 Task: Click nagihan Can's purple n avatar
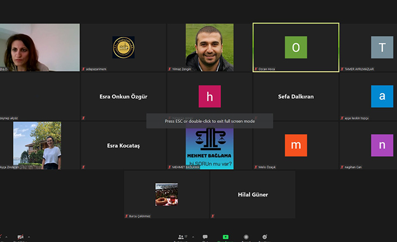point(382,145)
